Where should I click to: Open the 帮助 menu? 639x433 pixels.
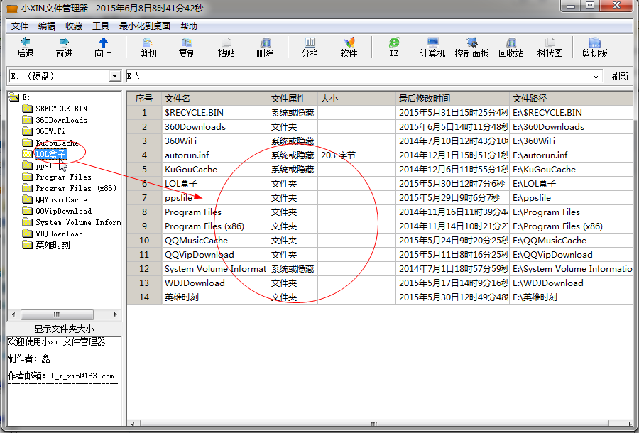tap(189, 26)
